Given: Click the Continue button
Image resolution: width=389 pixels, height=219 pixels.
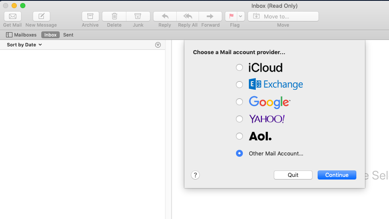Looking at the screenshot, I should tap(337, 175).
